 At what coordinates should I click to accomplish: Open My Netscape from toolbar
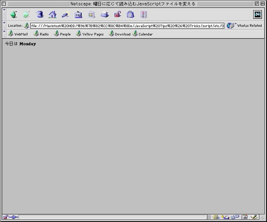[79, 15]
